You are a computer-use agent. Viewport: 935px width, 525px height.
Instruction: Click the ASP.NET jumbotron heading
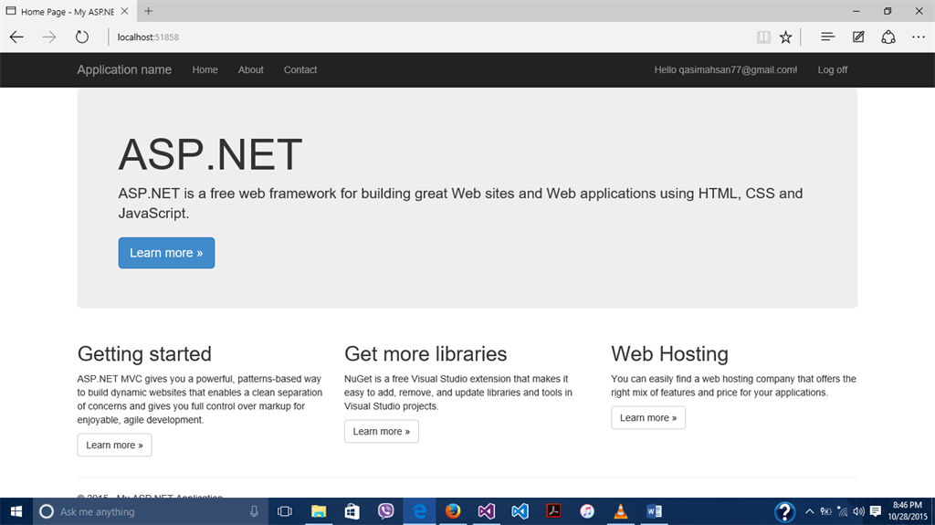pos(210,154)
